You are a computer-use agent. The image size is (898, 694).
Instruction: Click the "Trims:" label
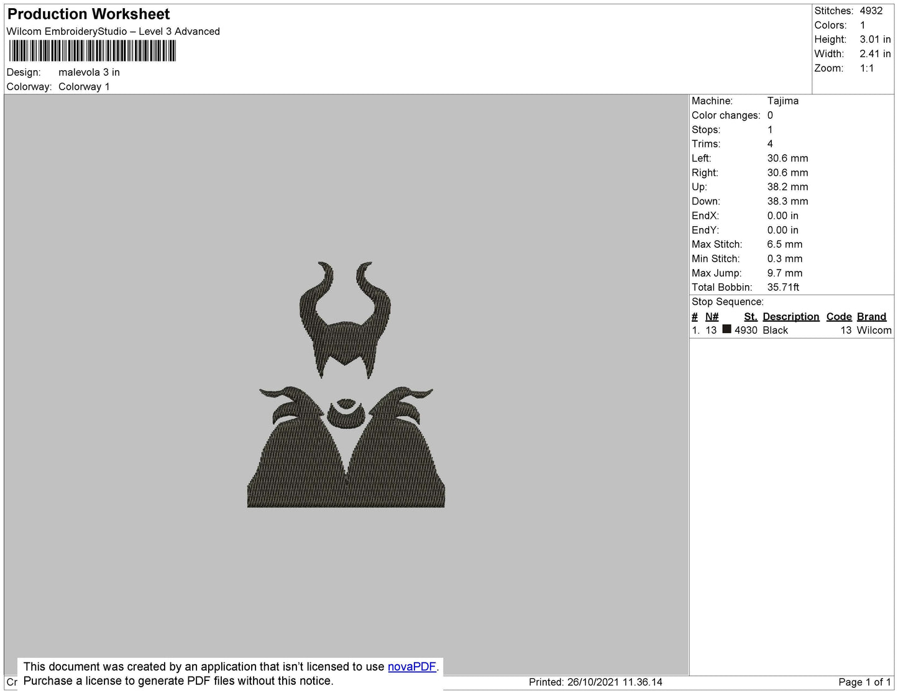click(706, 144)
